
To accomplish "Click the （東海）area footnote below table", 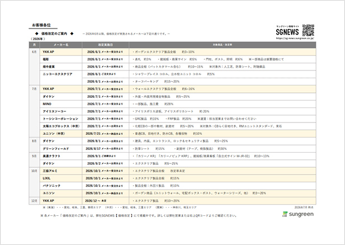I will pyautogui.click(x=120, y=207).
